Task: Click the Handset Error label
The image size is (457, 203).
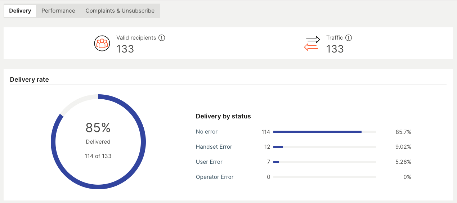Action: click(214, 147)
